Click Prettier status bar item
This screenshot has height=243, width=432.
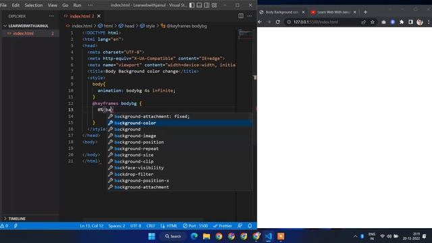[222, 226]
